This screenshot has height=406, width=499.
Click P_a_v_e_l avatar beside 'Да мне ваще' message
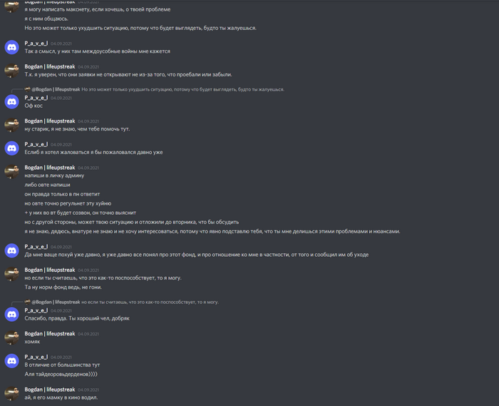(x=12, y=250)
